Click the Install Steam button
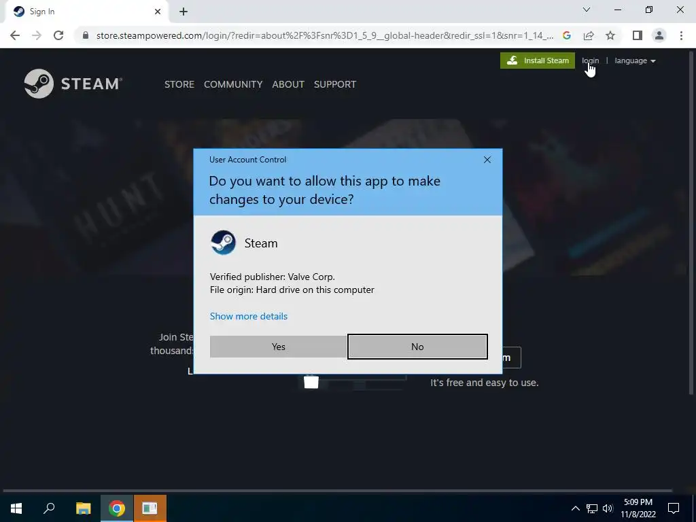696x522 pixels. pos(538,60)
